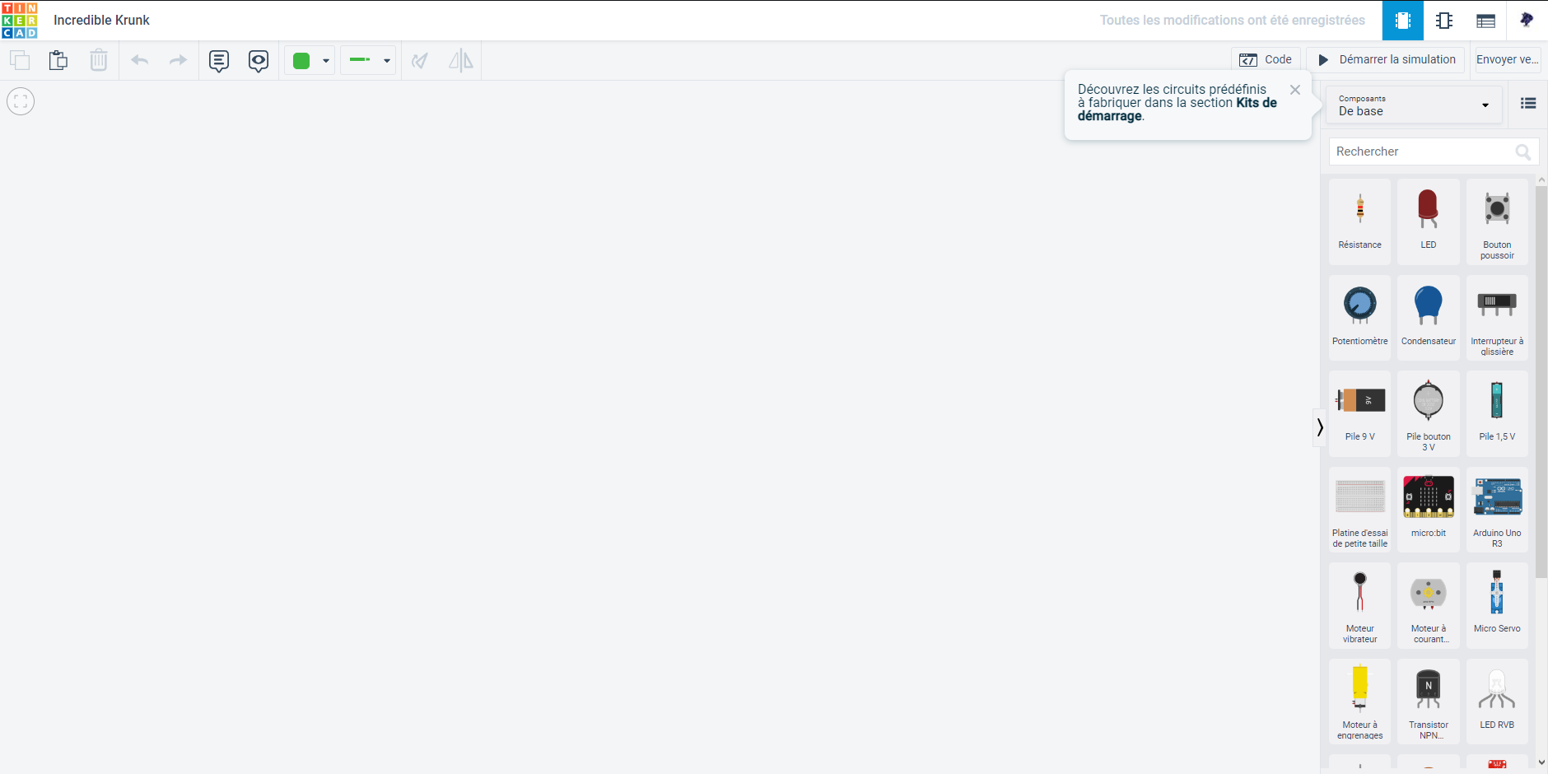Select the Moteur vibrateur component
Image resolution: width=1548 pixels, height=774 pixels.
1360,606
